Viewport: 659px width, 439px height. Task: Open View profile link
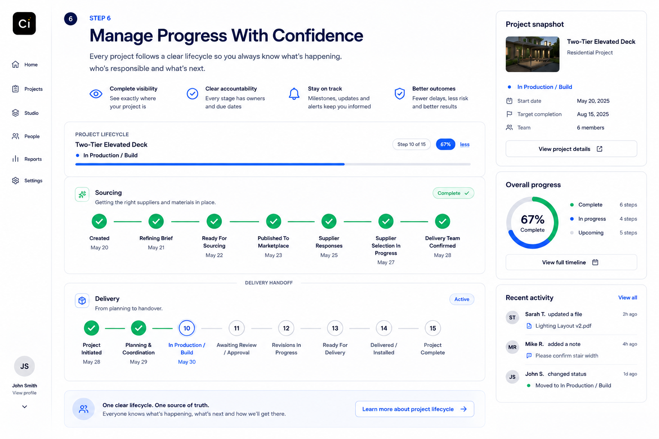24,393
